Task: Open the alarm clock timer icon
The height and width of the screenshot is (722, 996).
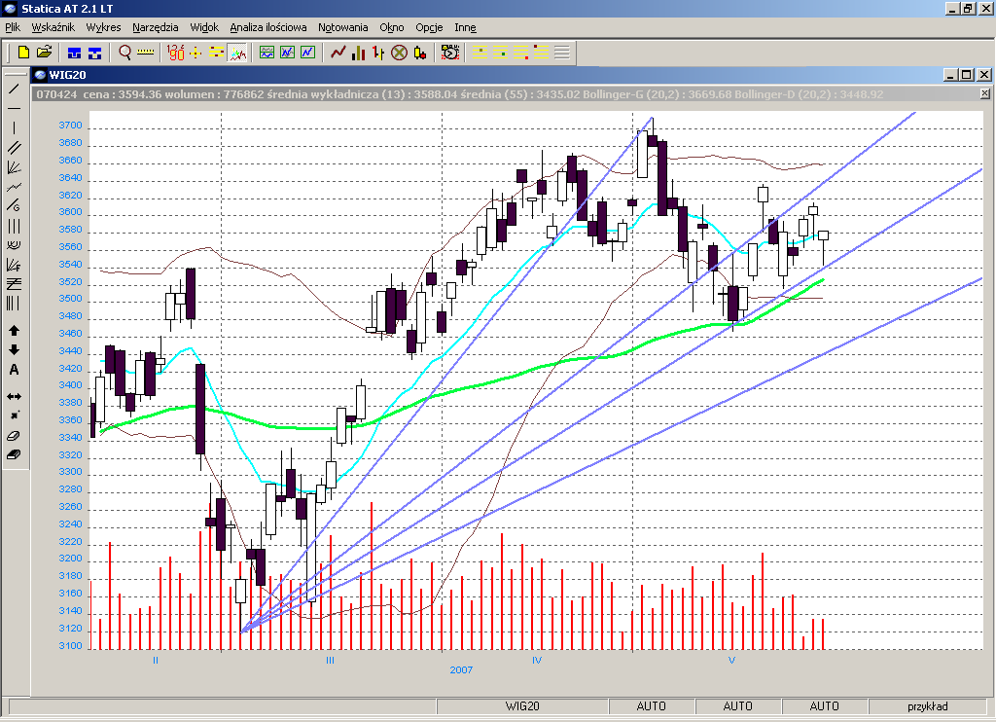Action: (x=449, y=53)
